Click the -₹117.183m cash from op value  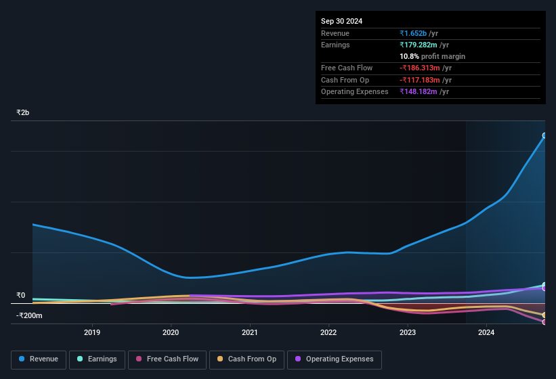420,80
